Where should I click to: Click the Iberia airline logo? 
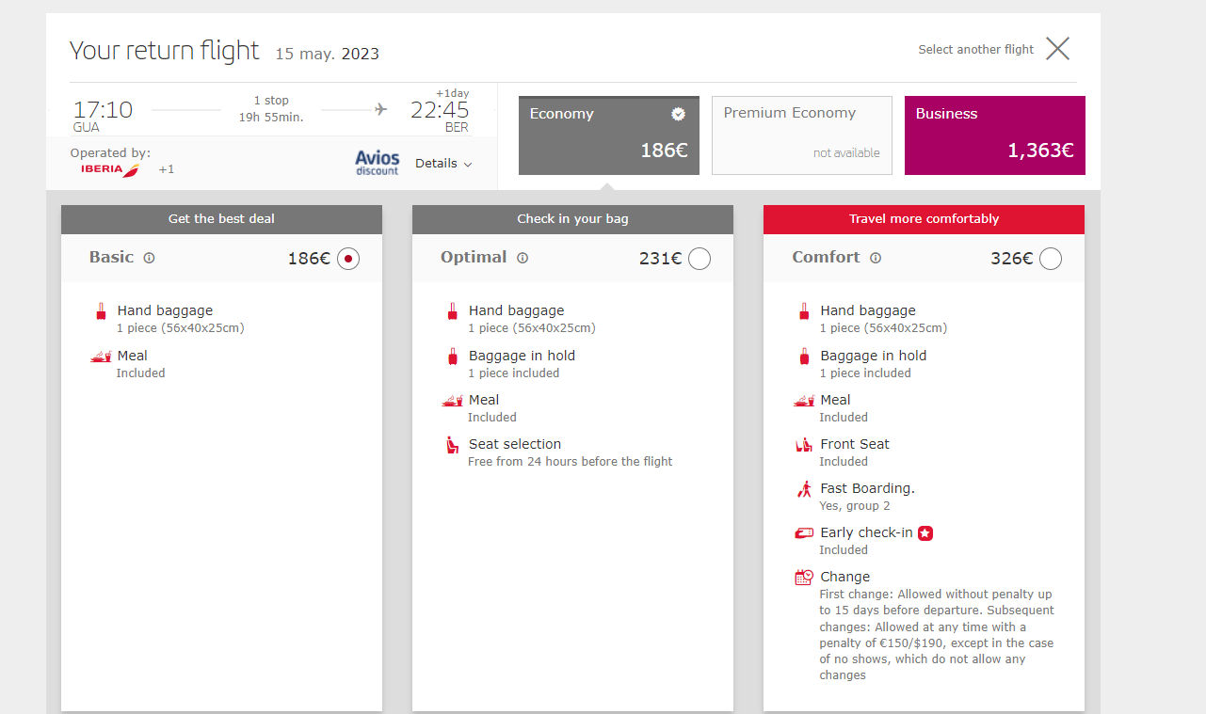tap(111, 169)
